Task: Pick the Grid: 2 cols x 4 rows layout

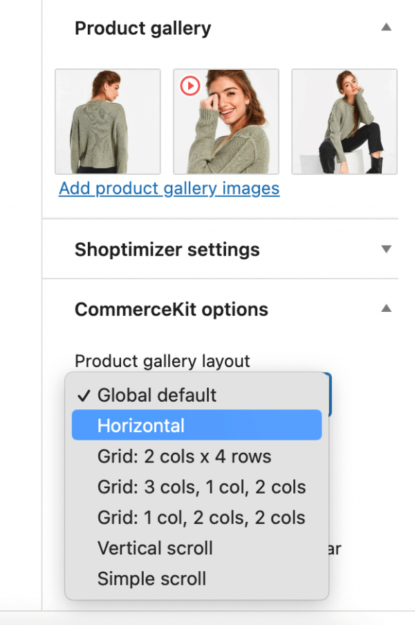Action: pos(184,456)
